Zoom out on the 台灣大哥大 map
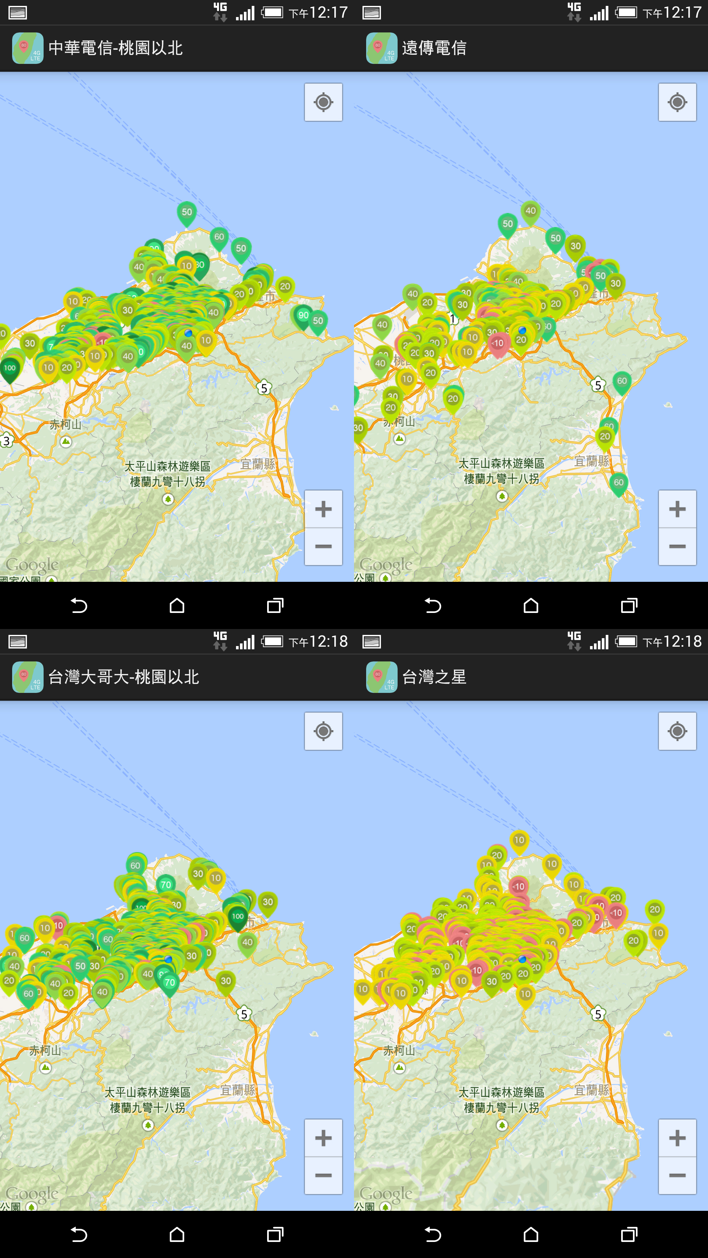Image resolution: width=708 pixels, height=1258 pixels. tap(323, 1175)
